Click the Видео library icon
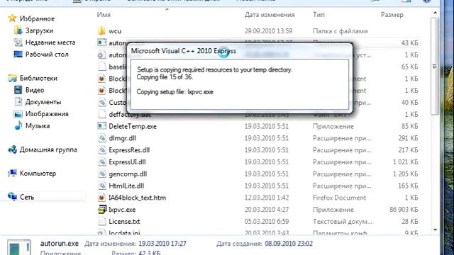 18,90
